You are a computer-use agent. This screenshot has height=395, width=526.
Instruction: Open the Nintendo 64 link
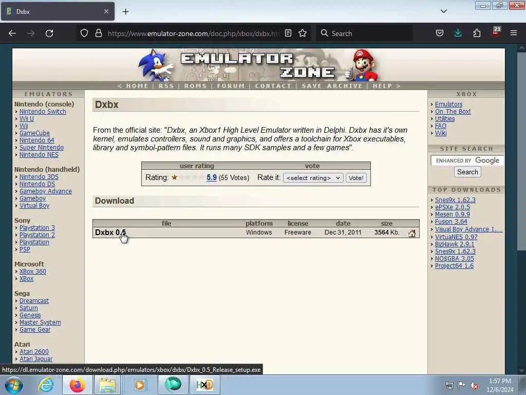pos(36,140)
